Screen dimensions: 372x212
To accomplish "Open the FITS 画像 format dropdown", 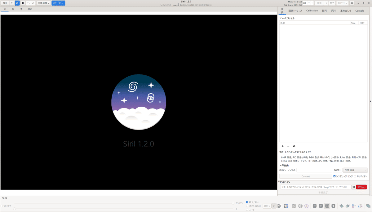I will pos(355,170).
